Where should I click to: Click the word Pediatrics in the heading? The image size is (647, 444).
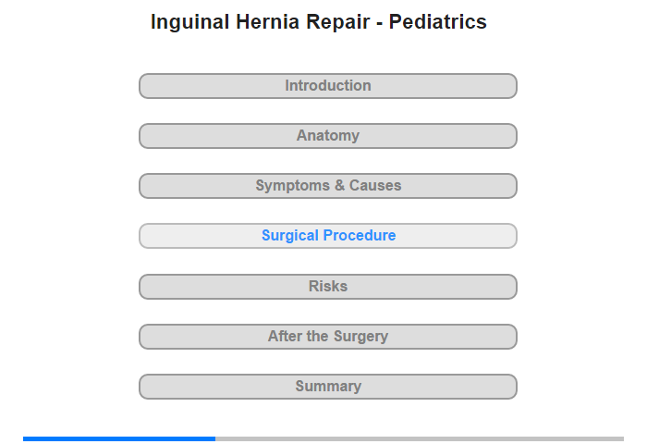tap(438, 22)
